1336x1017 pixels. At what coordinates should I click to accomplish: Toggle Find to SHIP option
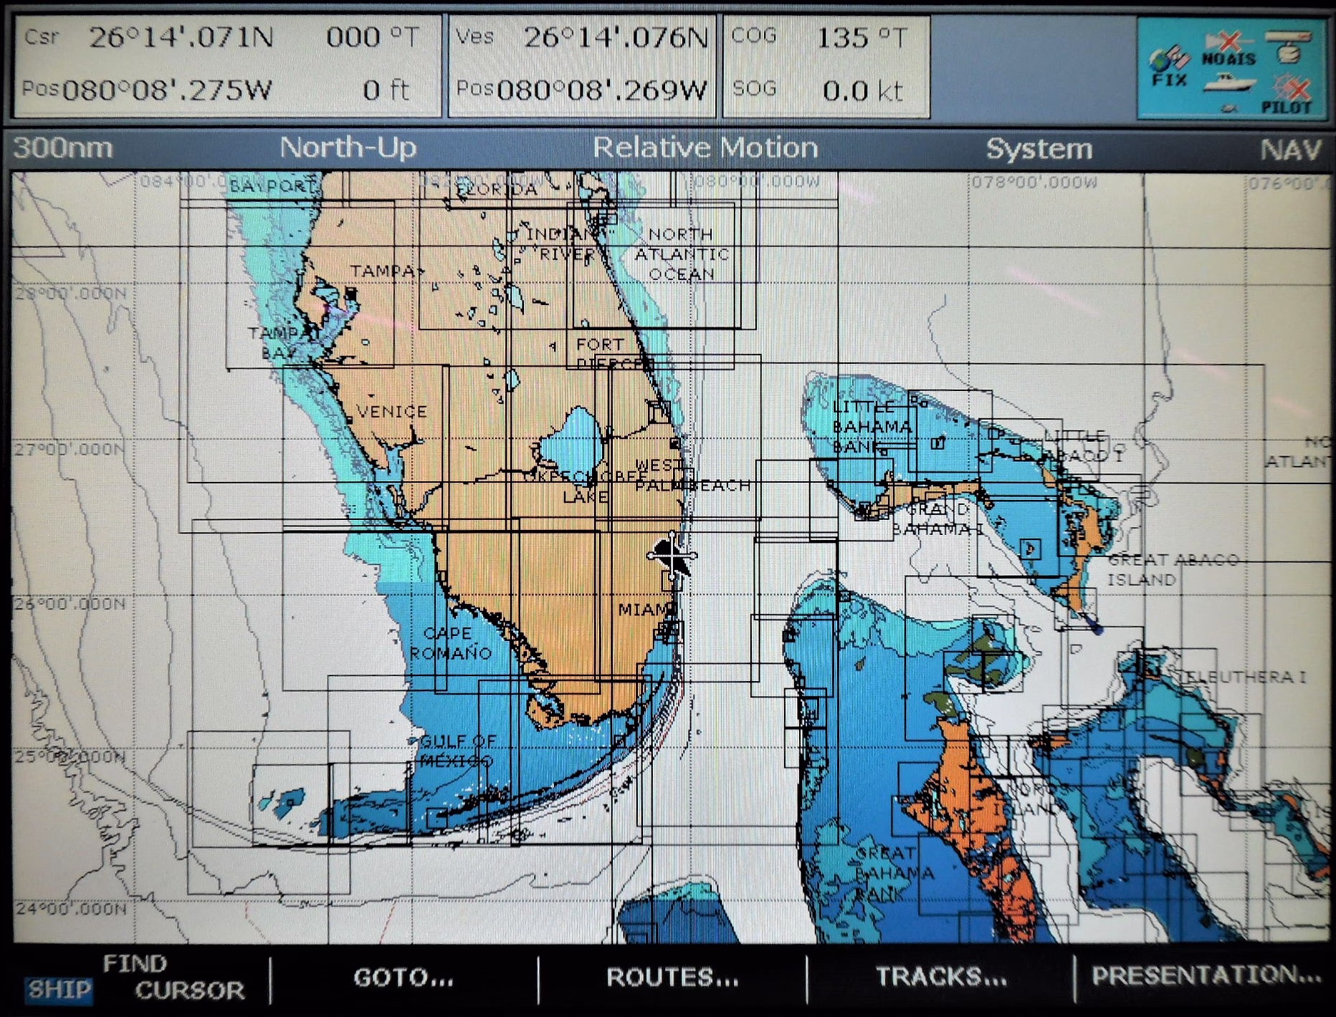coord(59,990)
